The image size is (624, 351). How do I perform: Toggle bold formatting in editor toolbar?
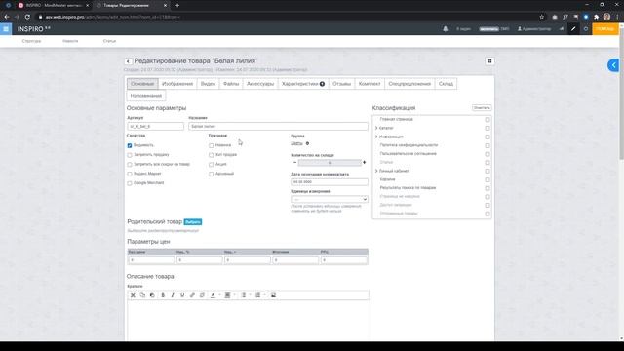pyautogui.click(x=163, y=295)
